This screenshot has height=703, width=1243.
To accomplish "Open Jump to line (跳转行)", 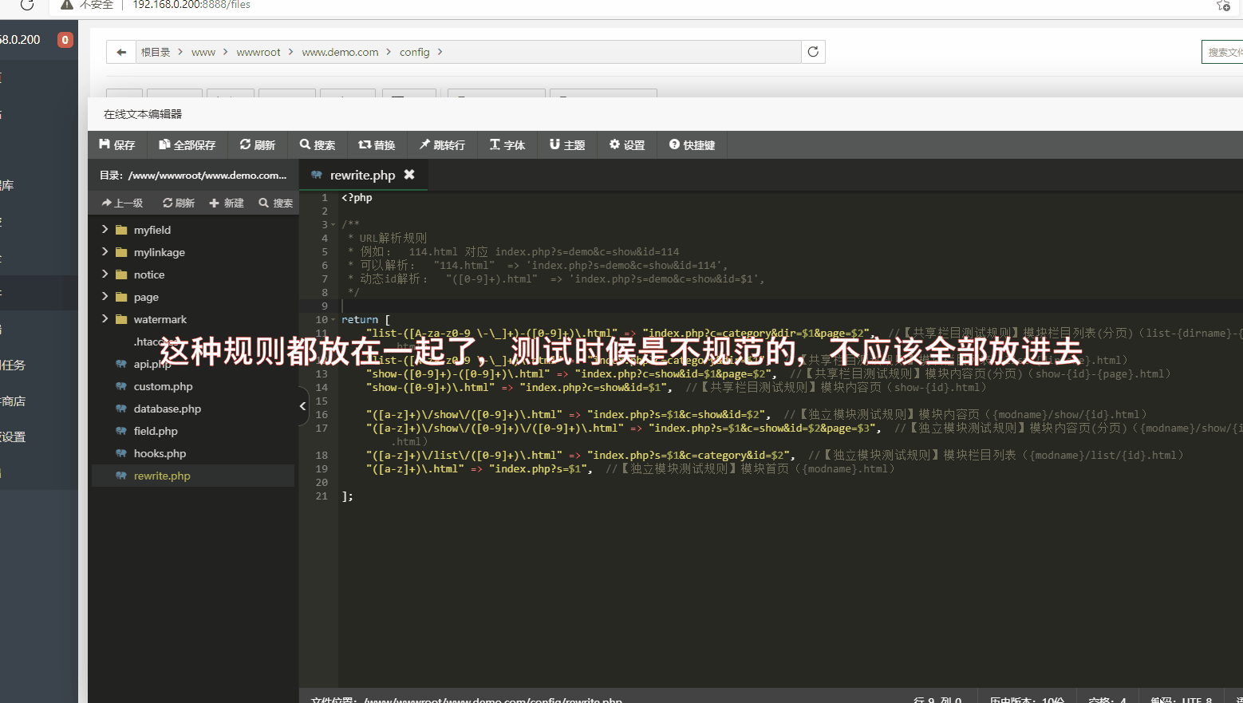I will pos(442,144).
